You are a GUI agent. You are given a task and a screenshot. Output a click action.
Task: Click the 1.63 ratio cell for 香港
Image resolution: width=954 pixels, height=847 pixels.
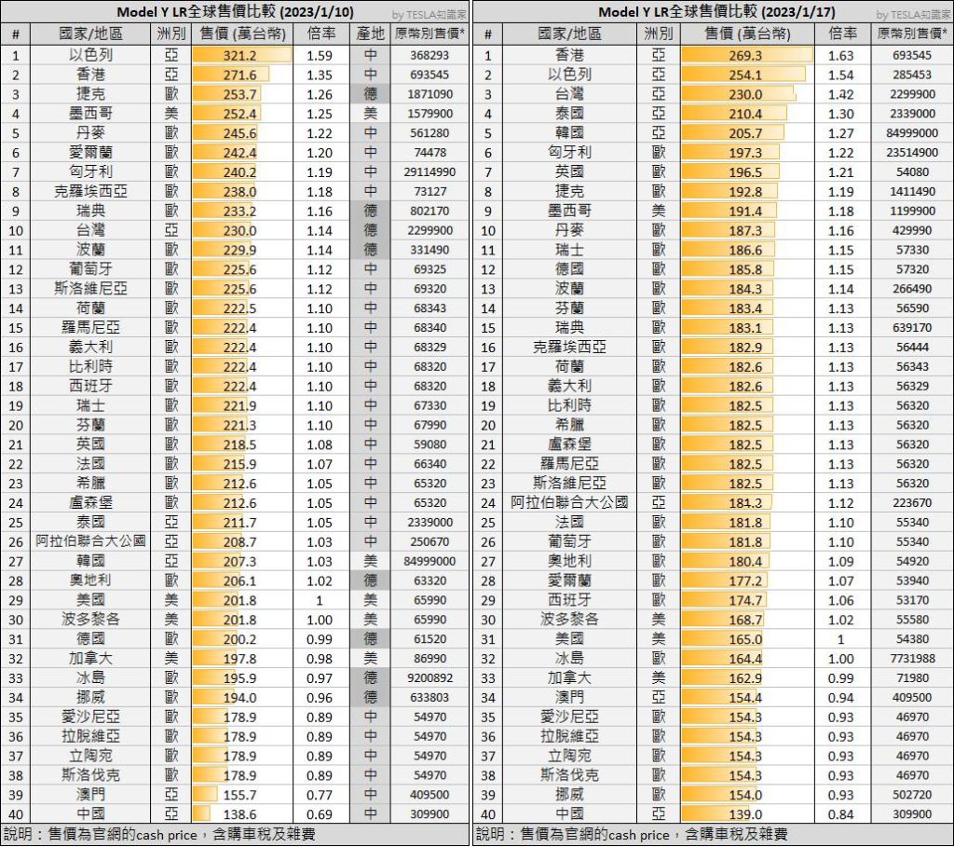(x=841, y=55)
